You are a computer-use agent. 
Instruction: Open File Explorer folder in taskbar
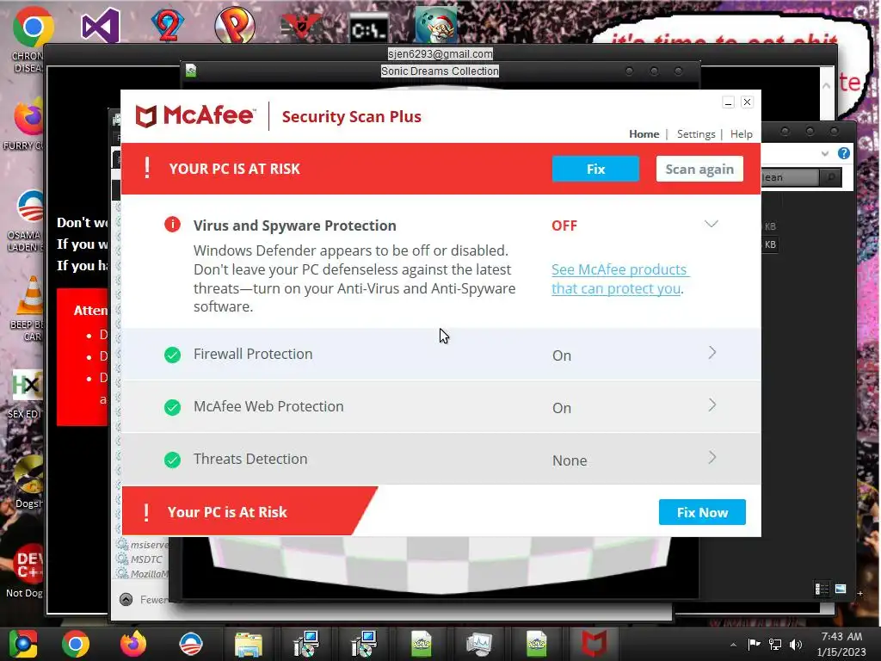tap(249, 644)
